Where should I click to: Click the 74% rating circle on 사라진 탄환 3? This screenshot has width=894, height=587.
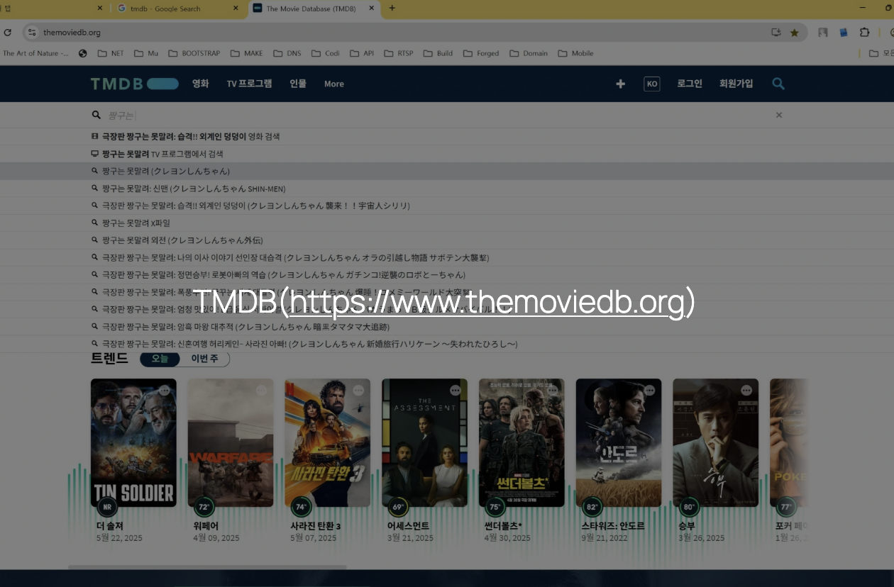[x=302, y=507]
